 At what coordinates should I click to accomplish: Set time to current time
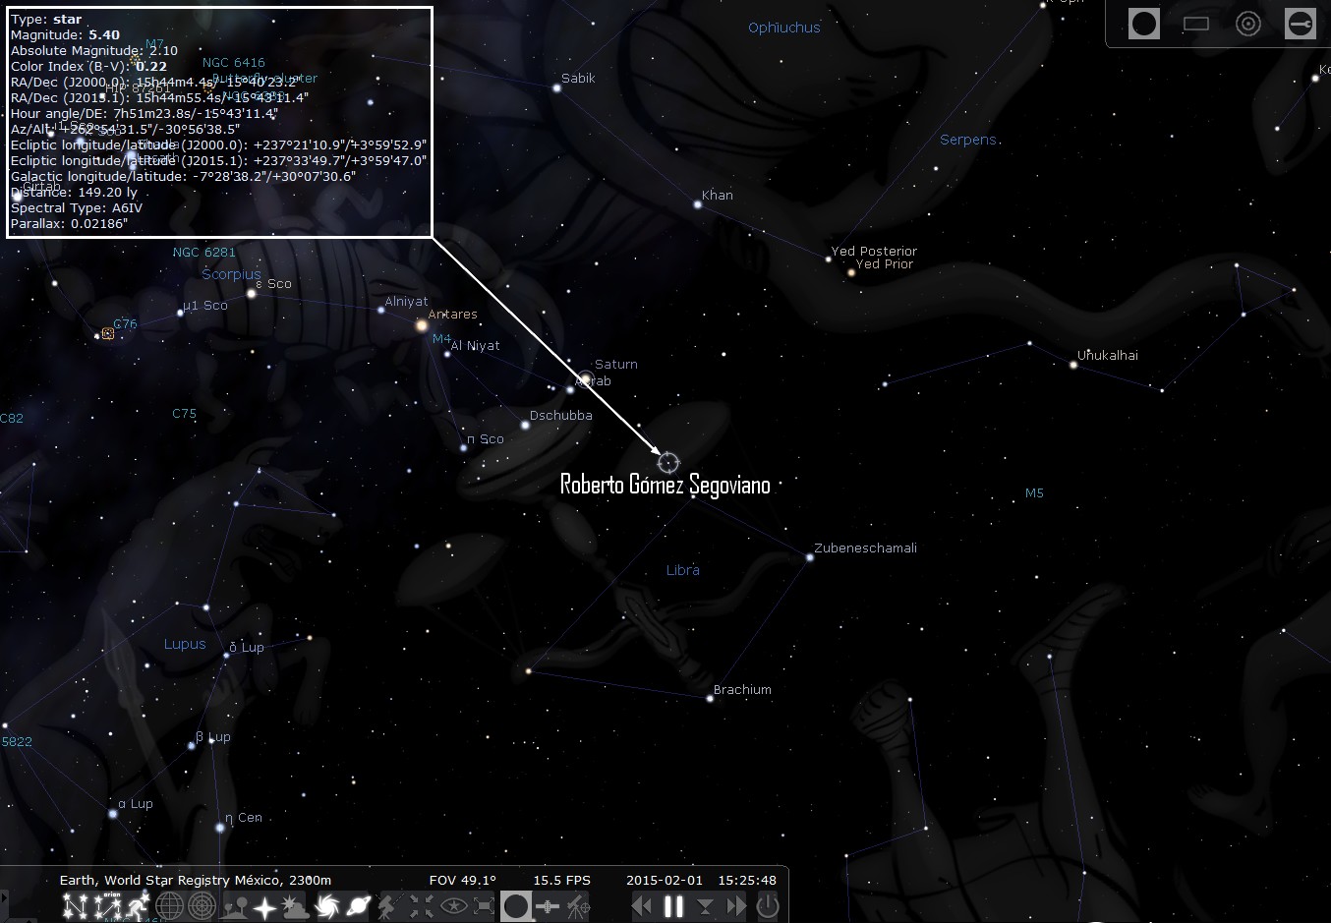706,905
